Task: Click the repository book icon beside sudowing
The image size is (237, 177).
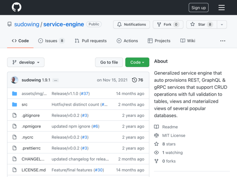Action: pos(10,24)
